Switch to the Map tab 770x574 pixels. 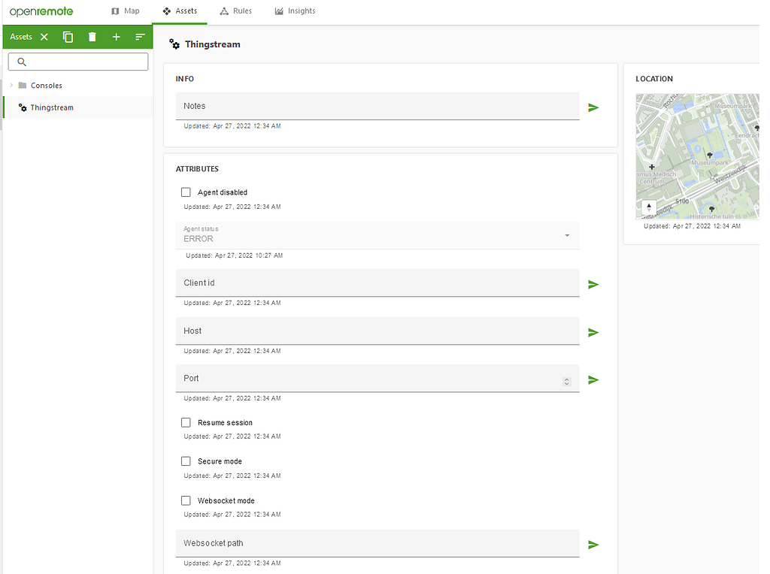click(x=126, y=11)
